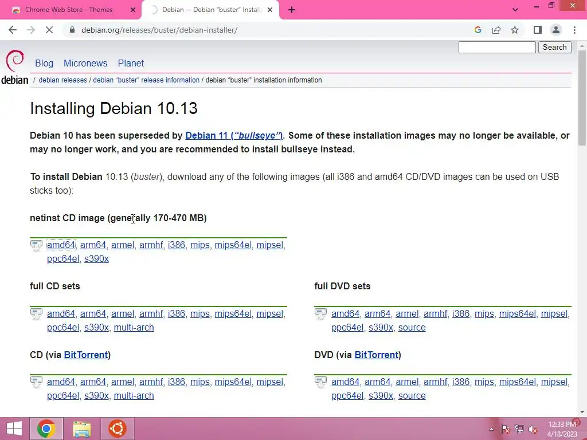Open the Blog menu link
This screenshot has height=440, width=587.
44,63
